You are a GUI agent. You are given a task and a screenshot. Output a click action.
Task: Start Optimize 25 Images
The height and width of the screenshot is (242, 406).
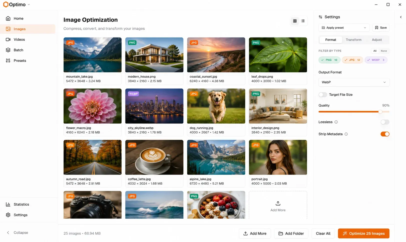[363, 234]
